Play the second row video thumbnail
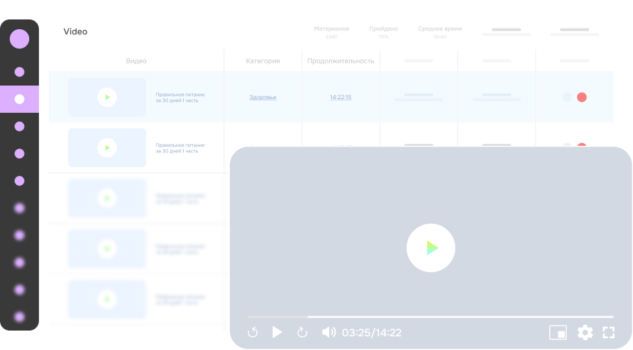This screenshot has height=350, width=633. point(107,148)
